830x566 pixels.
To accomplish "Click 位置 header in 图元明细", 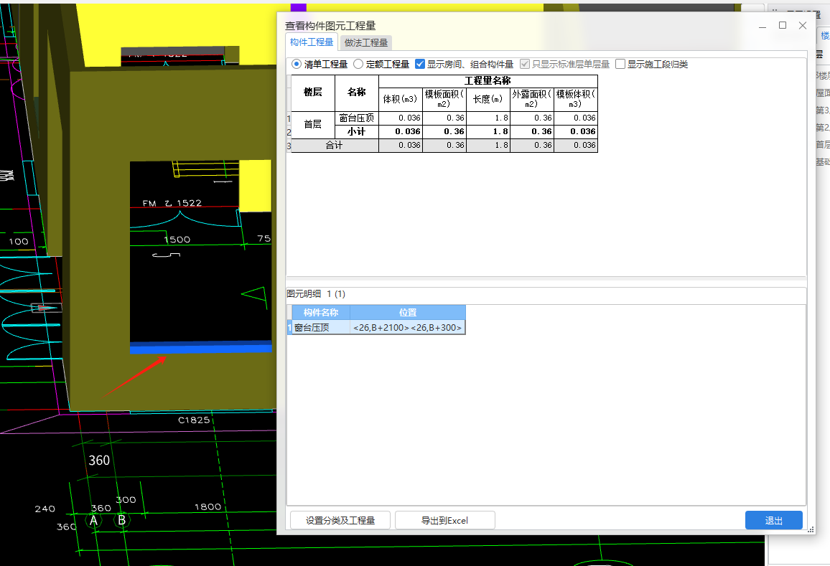I will pyautogui.click(x=408, y=313).
